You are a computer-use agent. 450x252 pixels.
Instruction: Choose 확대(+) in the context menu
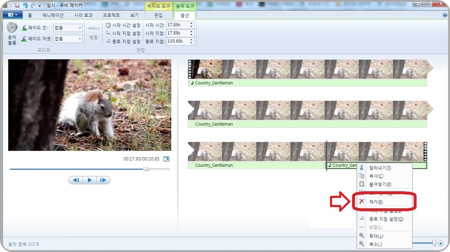pos(384,236)
